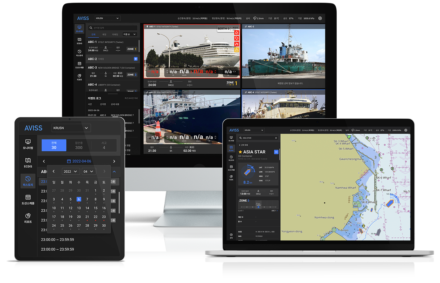Toggle the pin on ABC-4 camera header
The image size is (440, 283).
[x=245, y=92]
